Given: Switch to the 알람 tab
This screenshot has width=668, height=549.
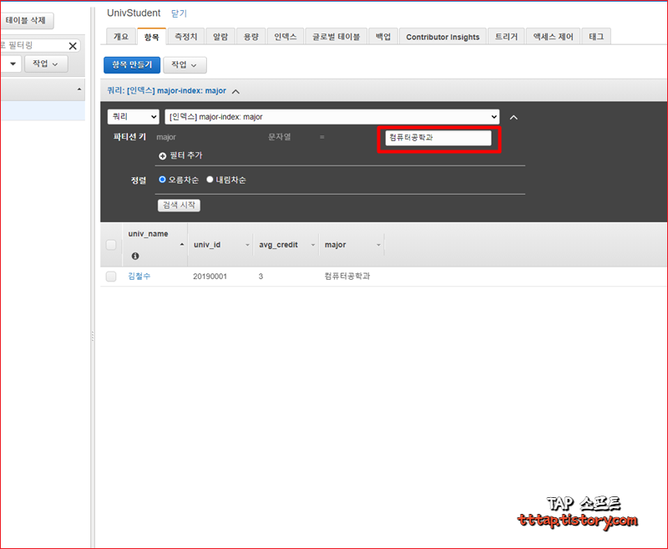Looking at the screenshot, I should pyautogui.click(x=220, y=37).
